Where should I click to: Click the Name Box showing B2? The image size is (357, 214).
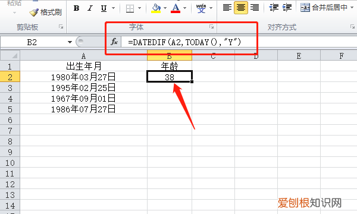point(32,42)
